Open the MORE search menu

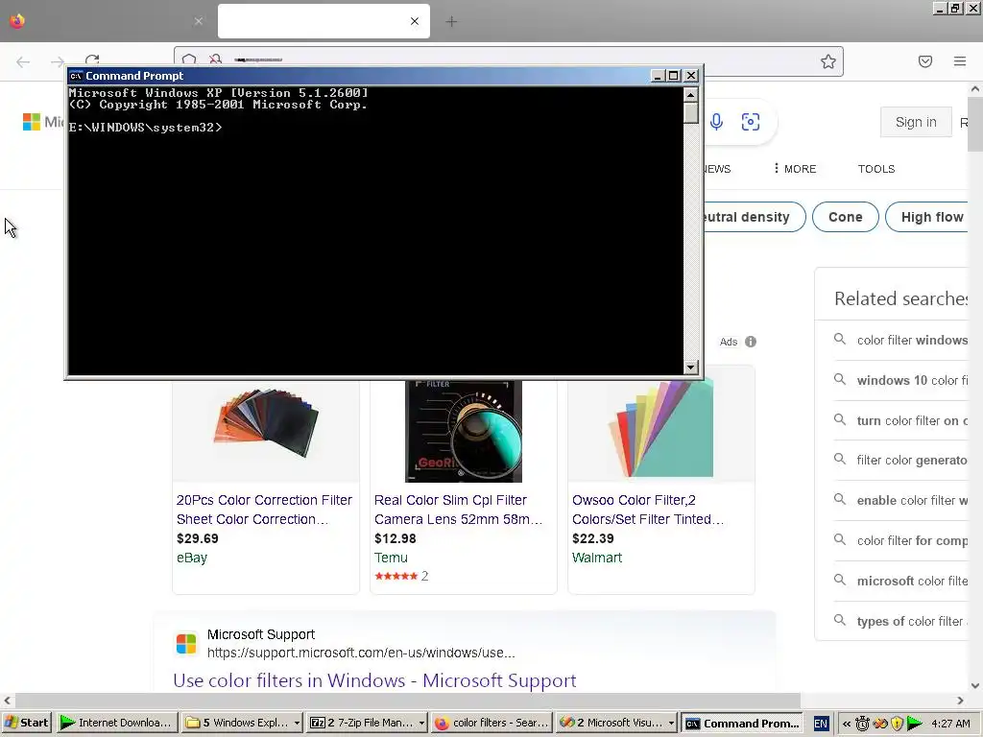pos(794,169)
